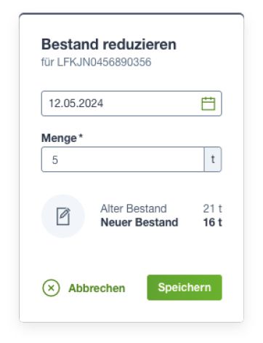The image size is (263, 343).
Task: Cancel via the Abbrechen text link
Action: (x=97, y=288)
